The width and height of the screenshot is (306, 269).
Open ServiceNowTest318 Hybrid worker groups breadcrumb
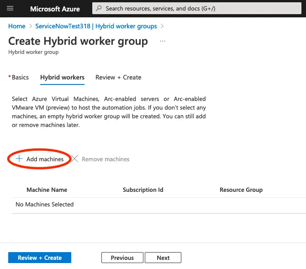point(96,26)
